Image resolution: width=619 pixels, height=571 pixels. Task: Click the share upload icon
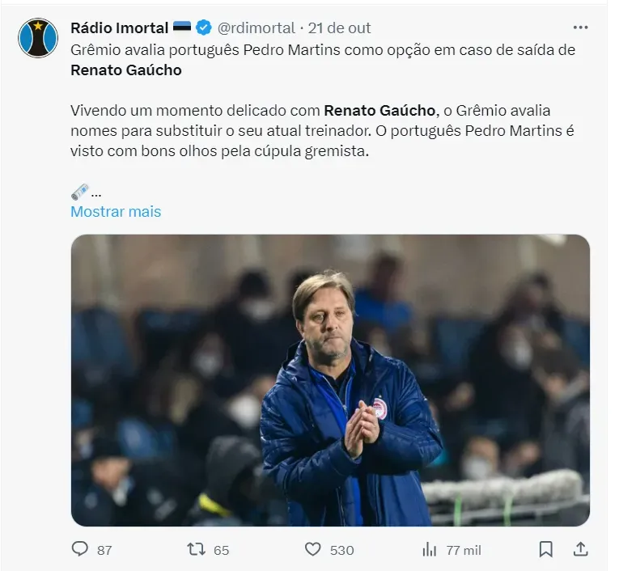(580, 549)
